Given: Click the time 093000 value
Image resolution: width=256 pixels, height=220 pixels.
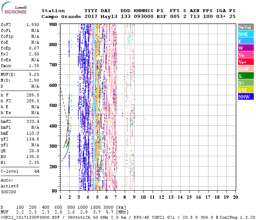Looking at the screenshot, I should click(x=144, y=16).
